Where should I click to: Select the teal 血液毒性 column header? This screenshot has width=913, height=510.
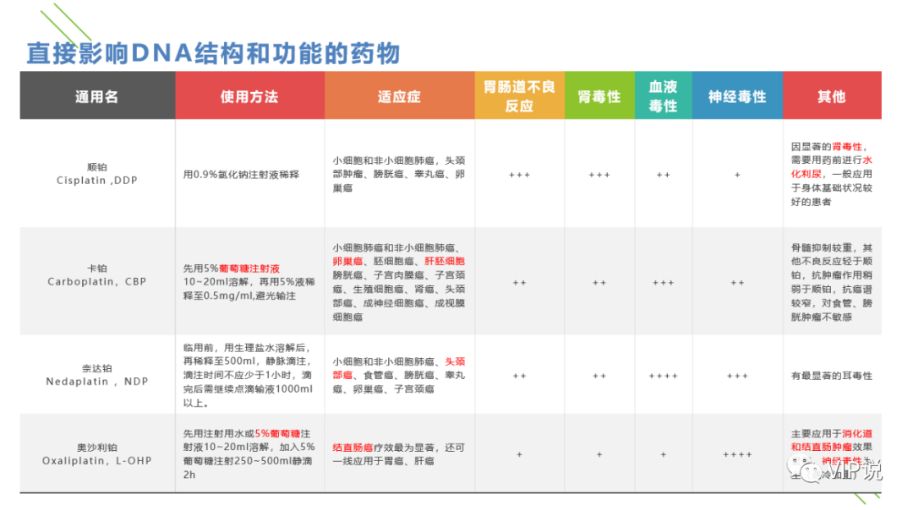coord(664,95)
